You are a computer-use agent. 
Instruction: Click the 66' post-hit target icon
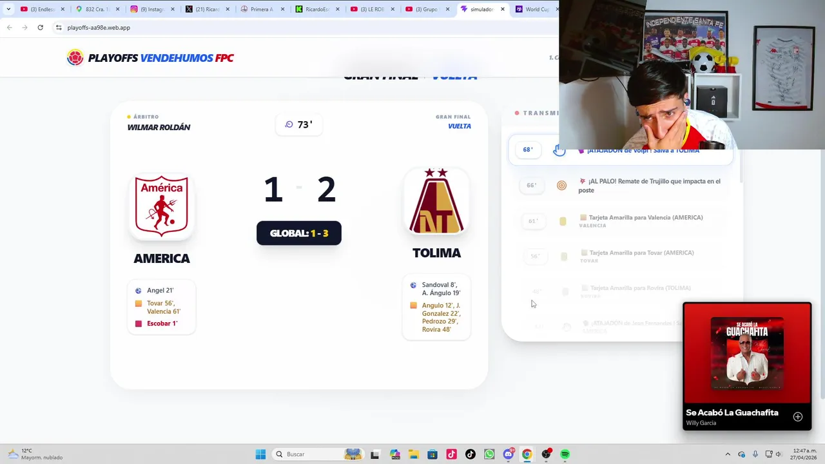(561, 186)
